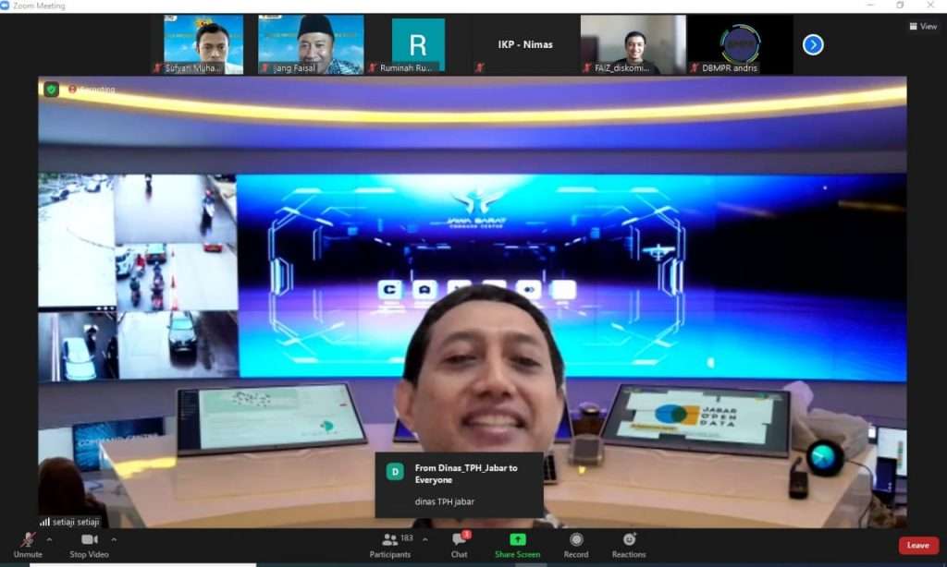Click Ruminah participant tile
Image resolution: width=947 pixels, height=567 pixels.
click(418, 44)
